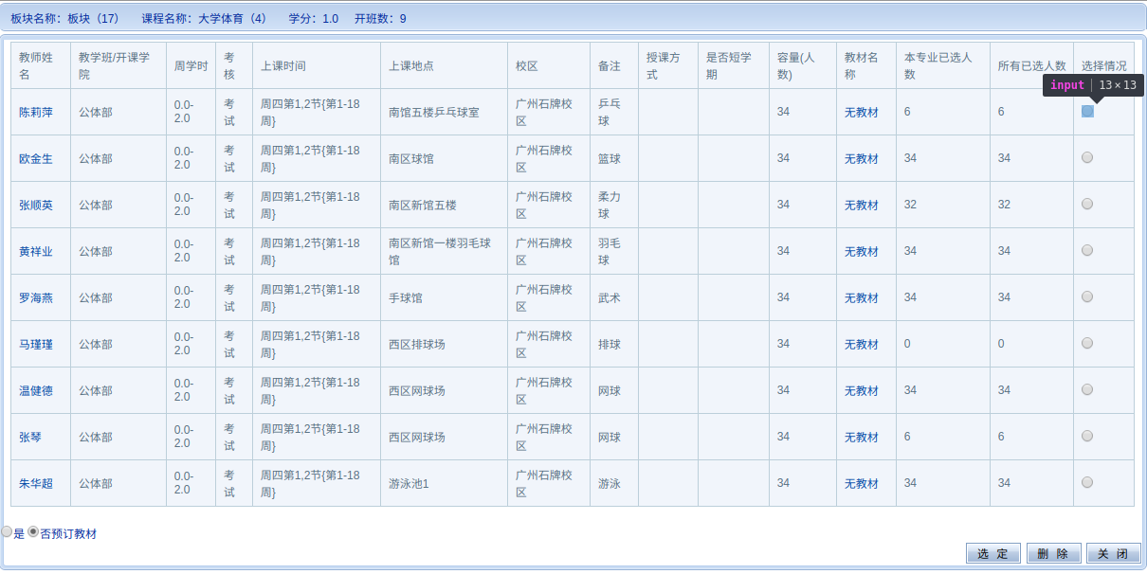Click the 选择情况 column header
The image size is (1147, 574).
[x=1104, y=65]
